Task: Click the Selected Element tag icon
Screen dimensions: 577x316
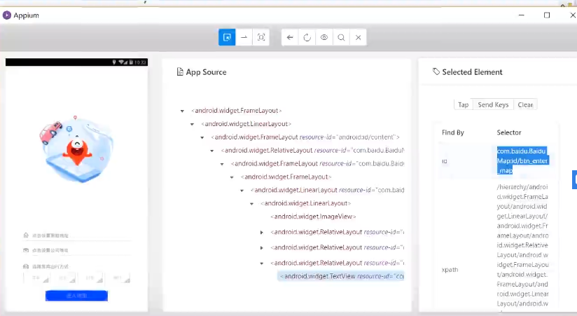Action: coord(436,71)
